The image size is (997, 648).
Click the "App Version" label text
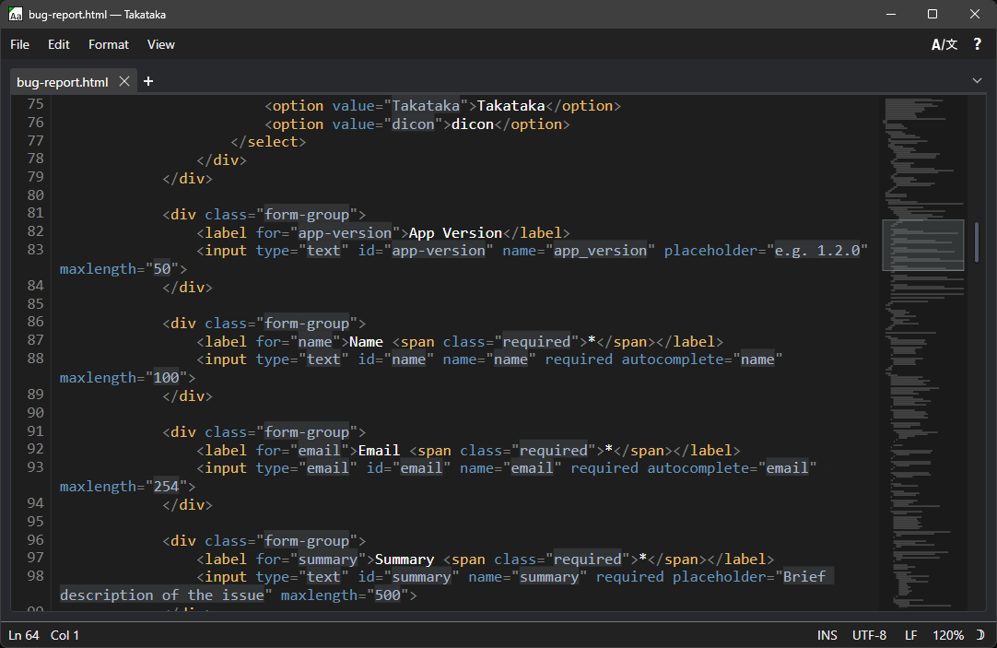click(455, 233)
